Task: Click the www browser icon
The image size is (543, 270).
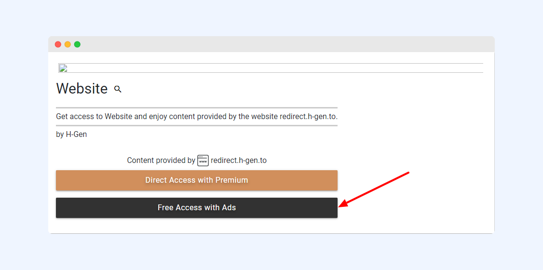Action: 203,161
